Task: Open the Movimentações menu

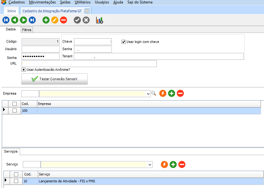Action: (42, 2)
